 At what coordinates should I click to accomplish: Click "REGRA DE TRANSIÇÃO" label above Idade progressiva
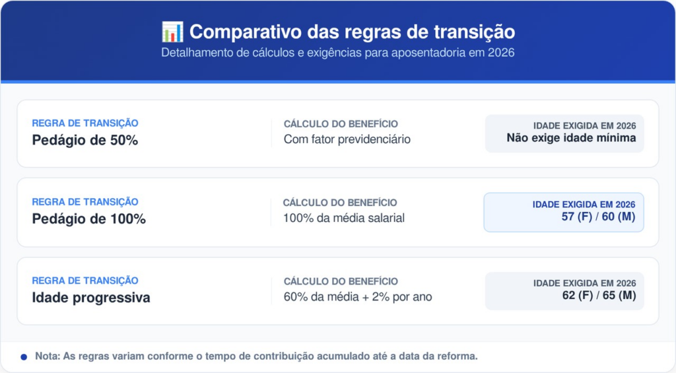[85, 281]
